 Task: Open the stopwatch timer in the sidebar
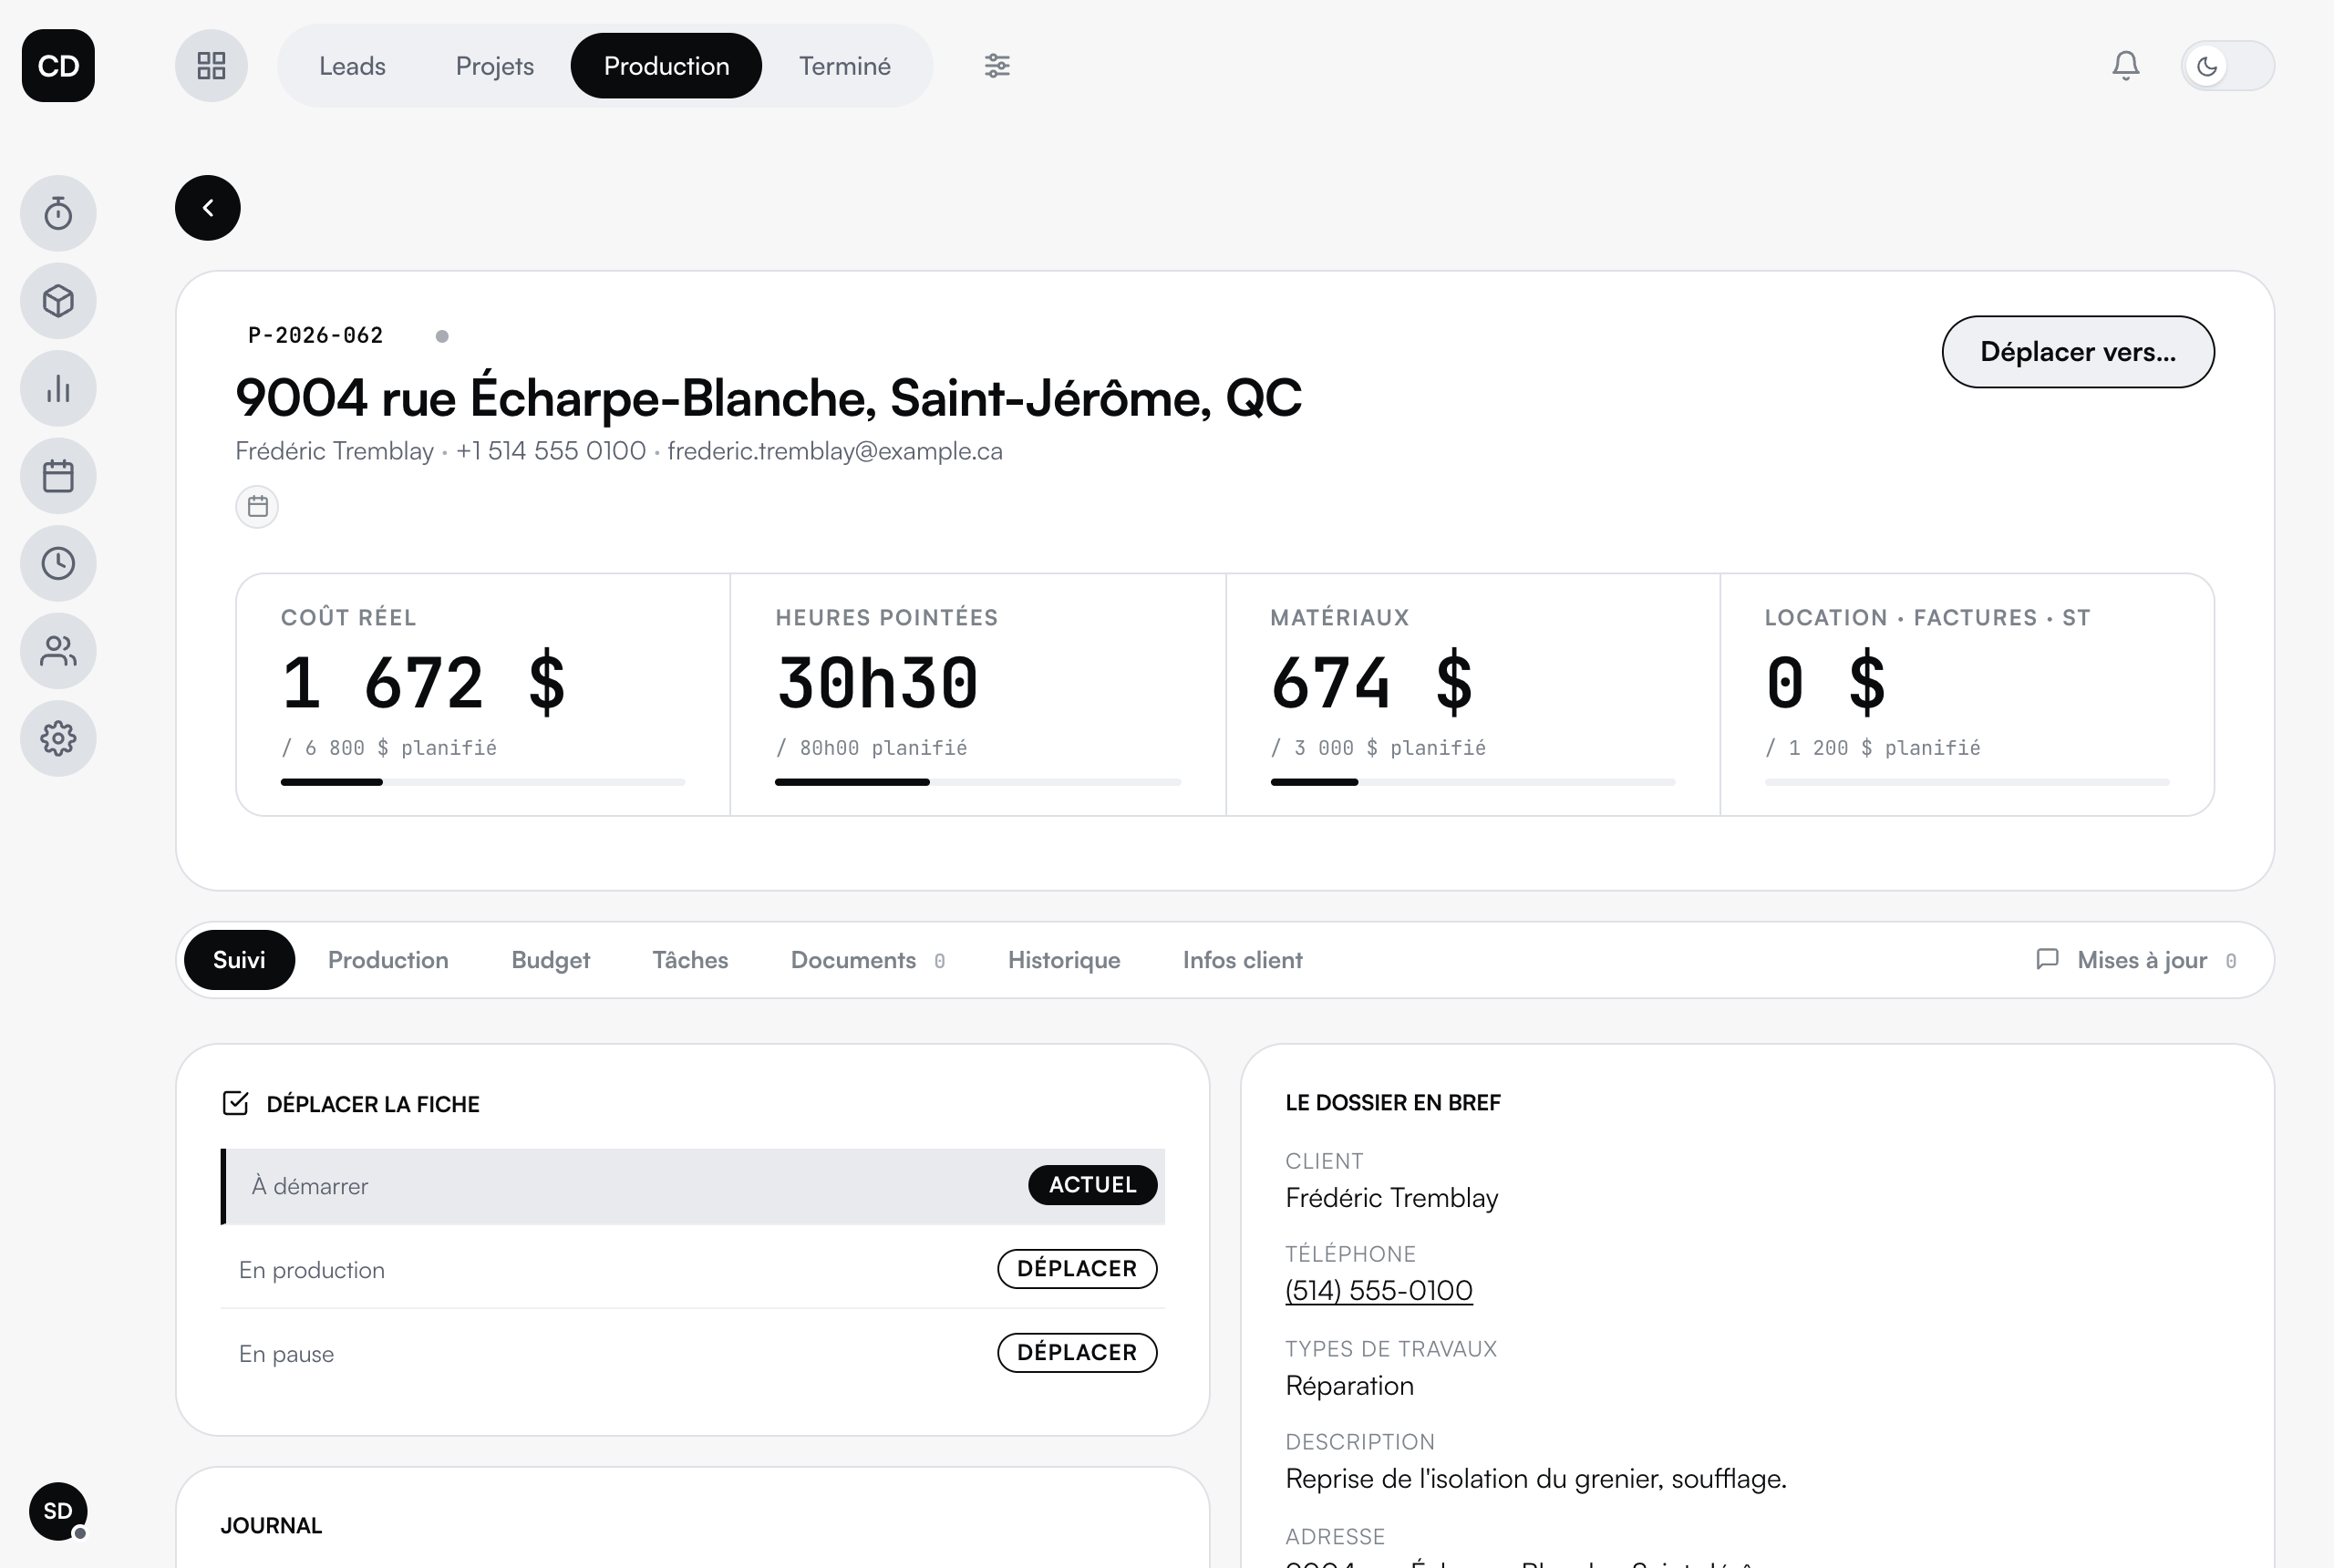(x=58, y=213)
